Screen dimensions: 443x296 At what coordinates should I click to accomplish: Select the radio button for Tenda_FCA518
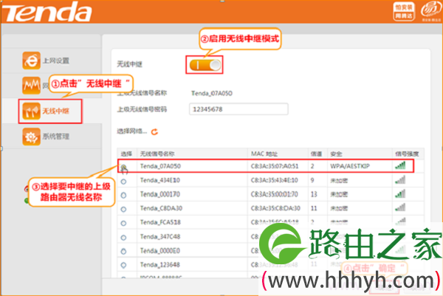pos(123,223)
